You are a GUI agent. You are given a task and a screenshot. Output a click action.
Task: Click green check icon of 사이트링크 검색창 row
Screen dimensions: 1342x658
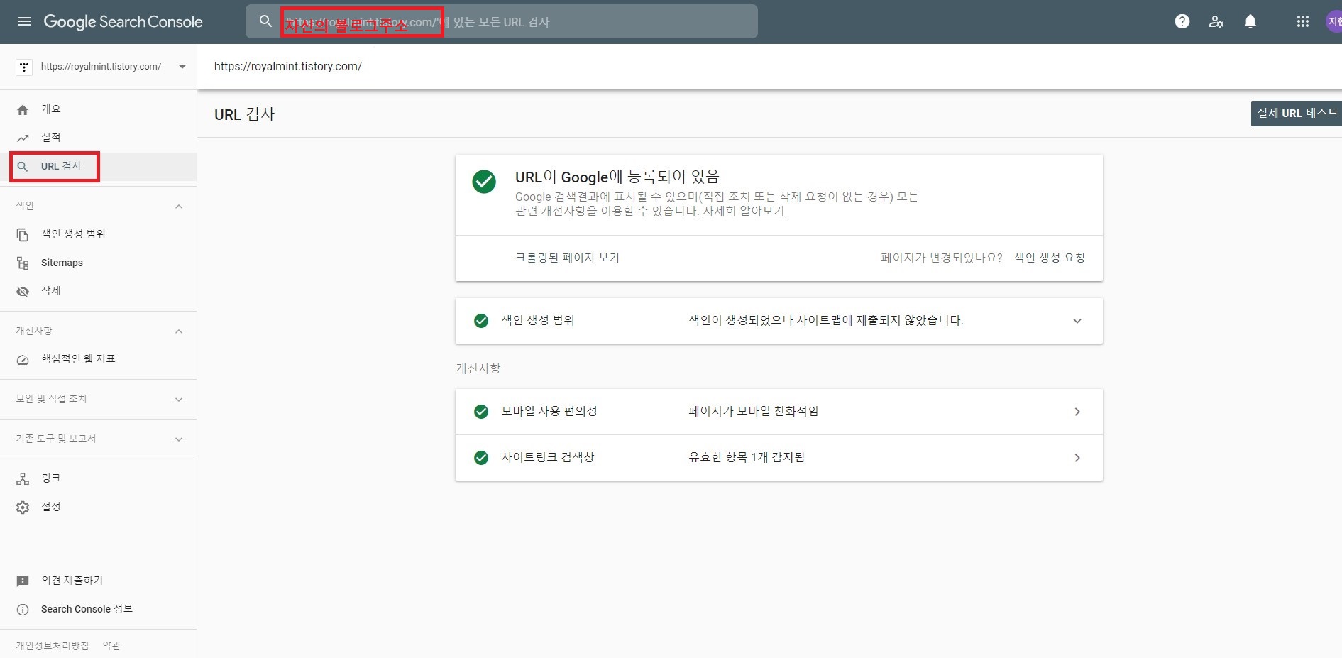(x=481, y=458)
